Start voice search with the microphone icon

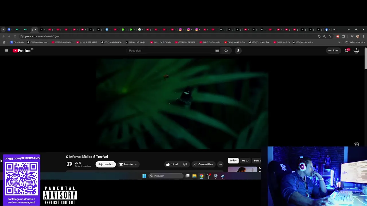tap(238, 51)
